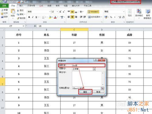The image size is (152, 114).
Task: Open the 范围 scope dropdown in dialog
Action: coord(94,69)
